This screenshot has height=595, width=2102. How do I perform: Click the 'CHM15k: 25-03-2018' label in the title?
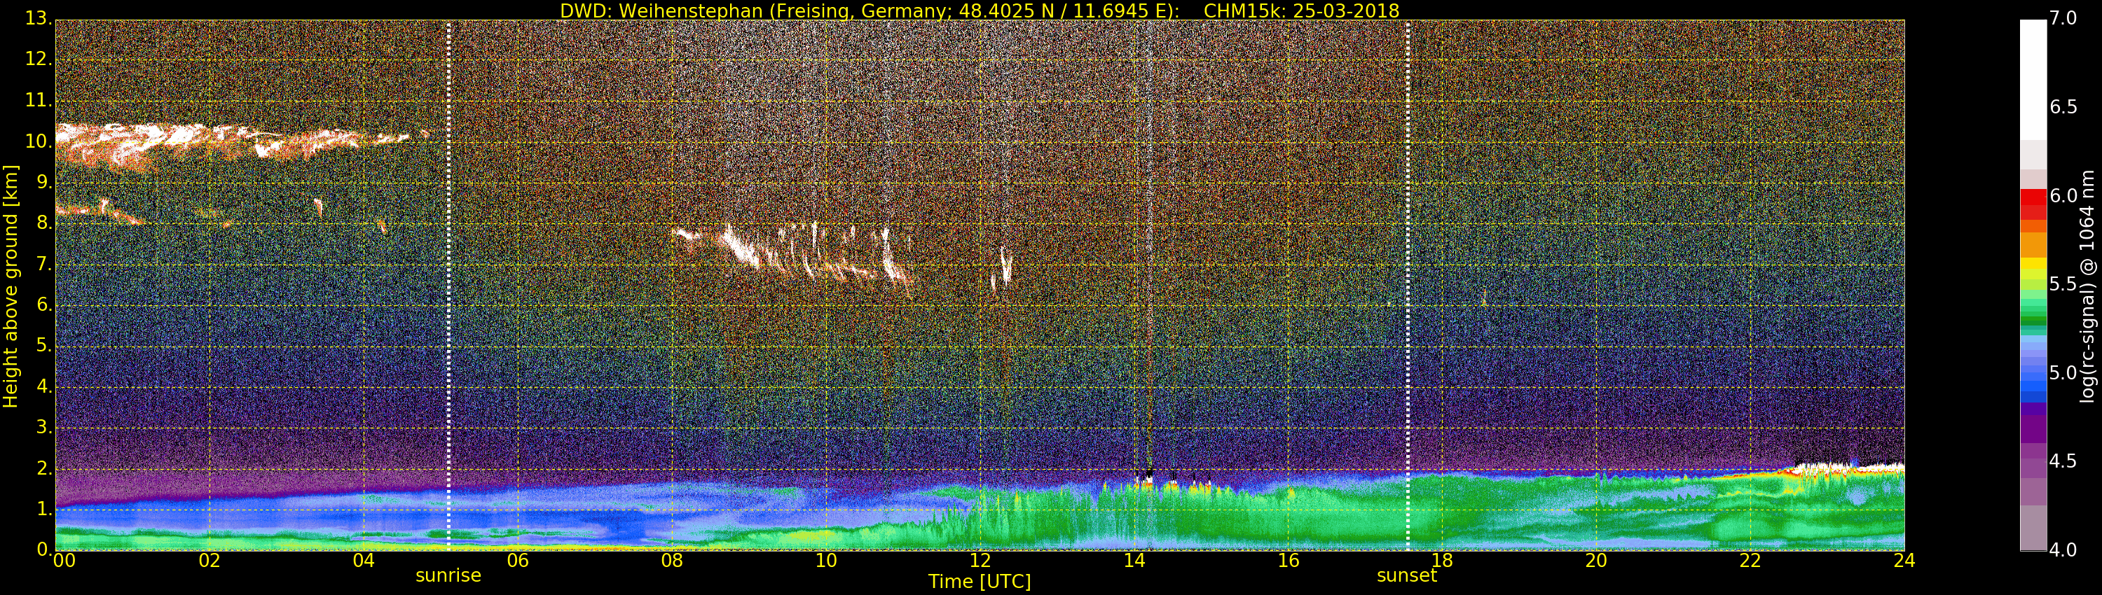(x=1302, y=10)
